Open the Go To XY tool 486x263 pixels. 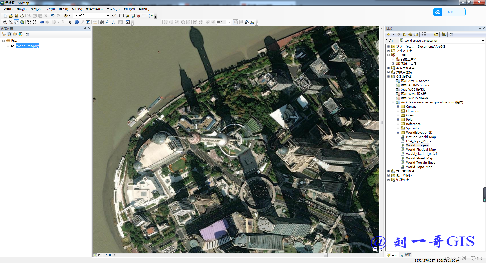[113, 22]
